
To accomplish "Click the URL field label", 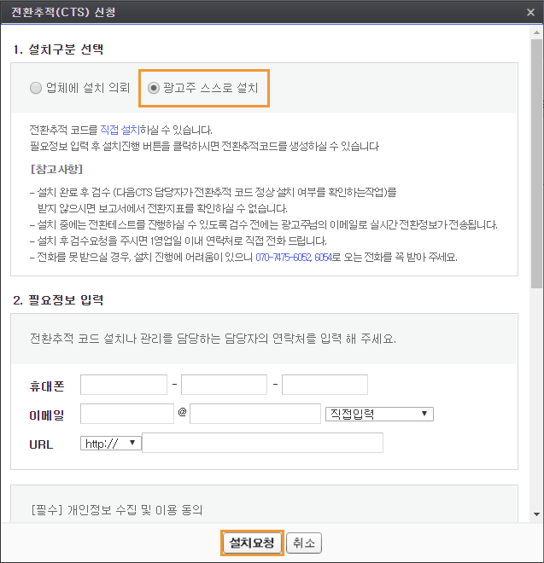I will click(x=41, y=444).
